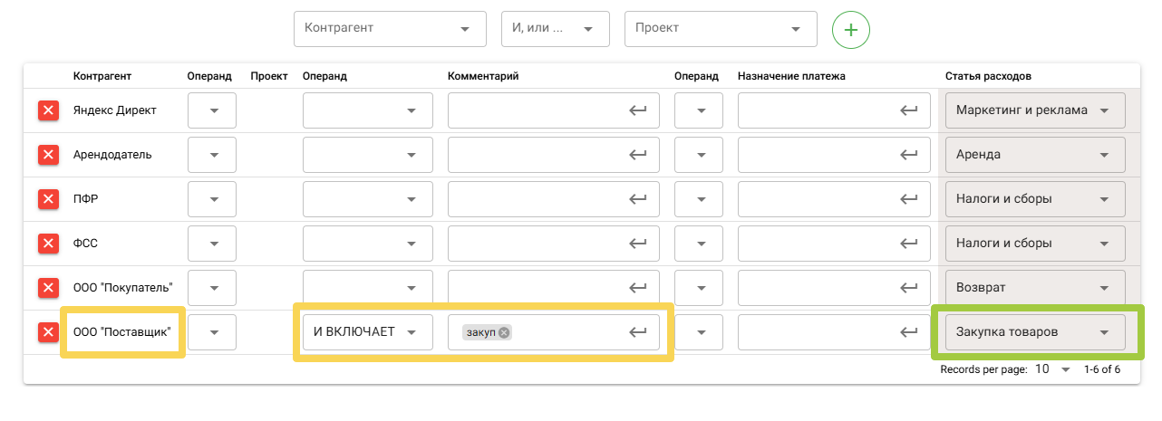Delete the ПФР row
Image resolution: width=1162 pixels, height=421 pixels.
[x=48, y=199]
